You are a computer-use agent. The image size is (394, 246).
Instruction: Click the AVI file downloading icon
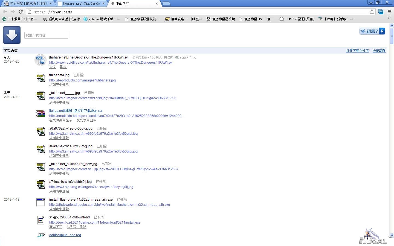click(40, 60)
